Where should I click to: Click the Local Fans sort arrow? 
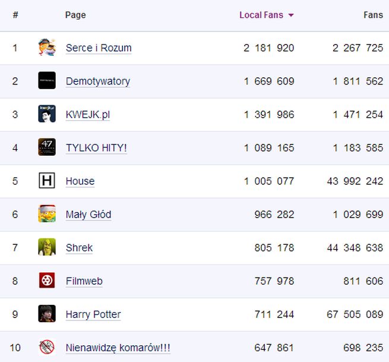tap(291, 15)
